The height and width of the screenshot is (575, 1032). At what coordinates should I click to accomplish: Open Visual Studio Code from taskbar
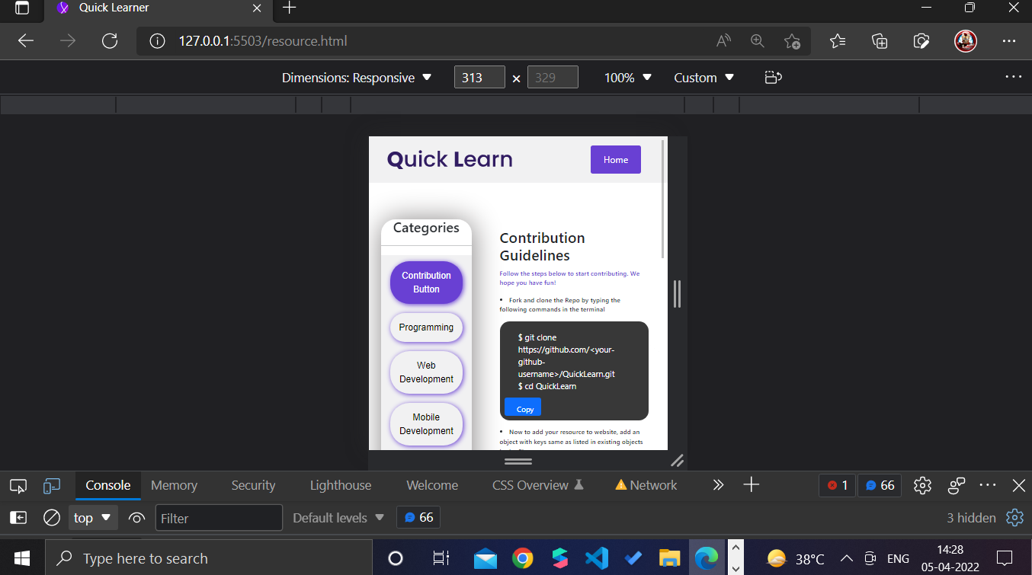(x=596, y=558)
